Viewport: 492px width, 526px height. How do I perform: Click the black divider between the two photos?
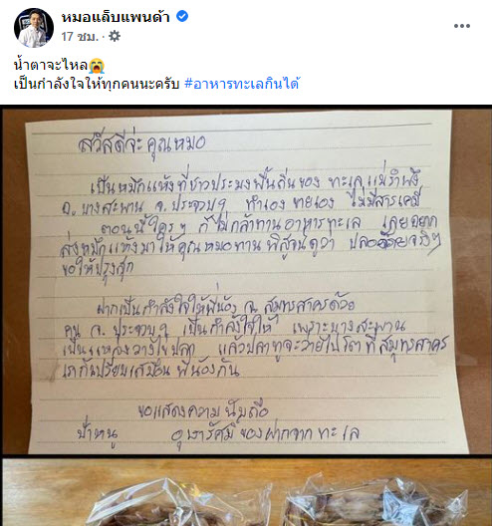pos(246,456)
